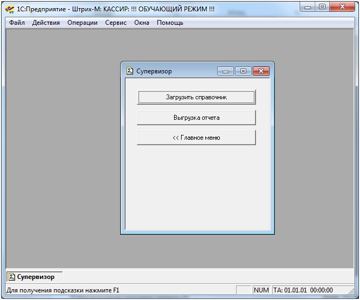Open the Окна menu
Viewport: 360px width, 300px height.
(x=142, y=23)
